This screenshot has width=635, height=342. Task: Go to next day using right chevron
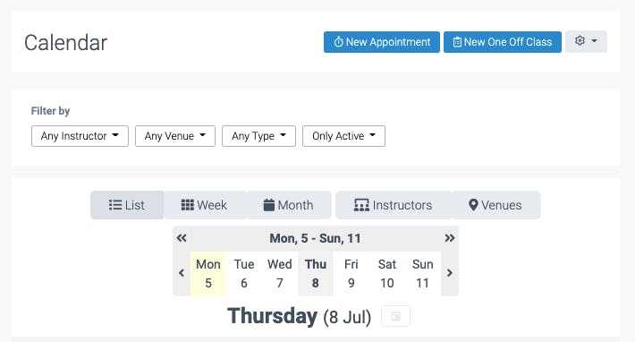click(450, 273)
